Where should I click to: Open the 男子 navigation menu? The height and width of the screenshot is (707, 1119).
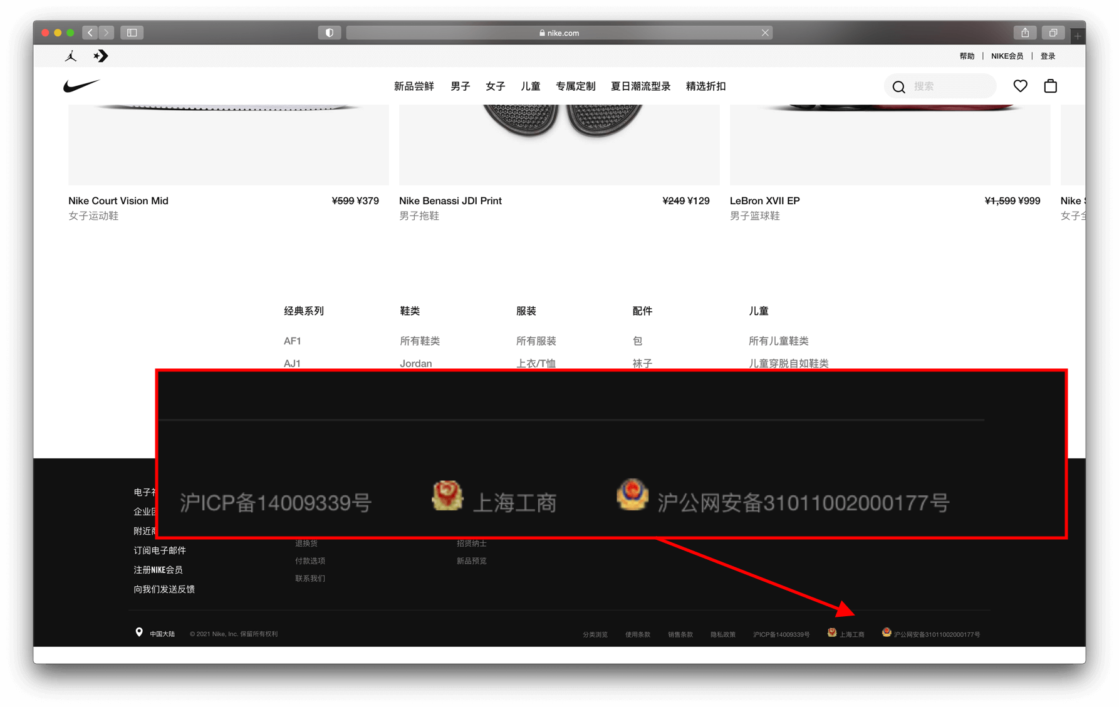click(461, 86)
